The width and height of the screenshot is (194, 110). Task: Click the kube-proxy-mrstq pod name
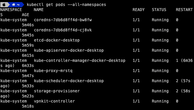(53, 71)
